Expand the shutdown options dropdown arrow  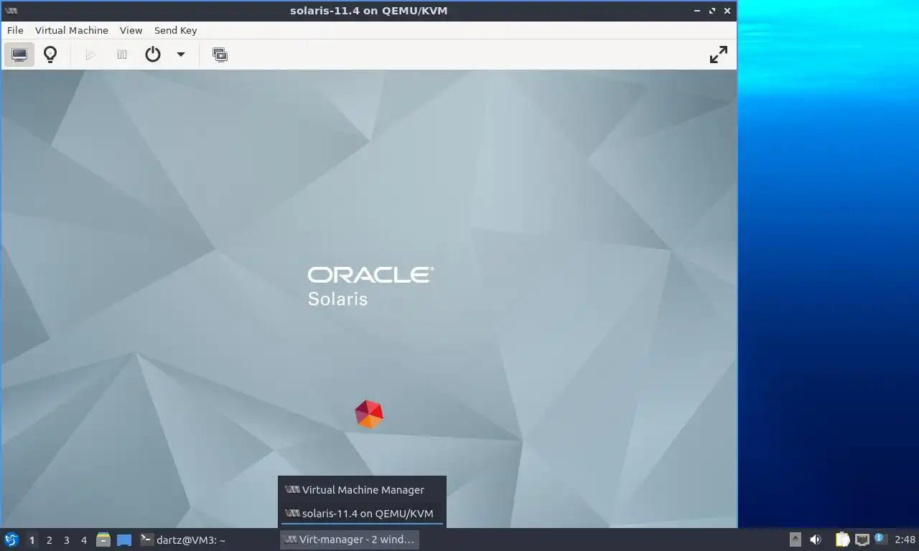click(x=181, y=55)
